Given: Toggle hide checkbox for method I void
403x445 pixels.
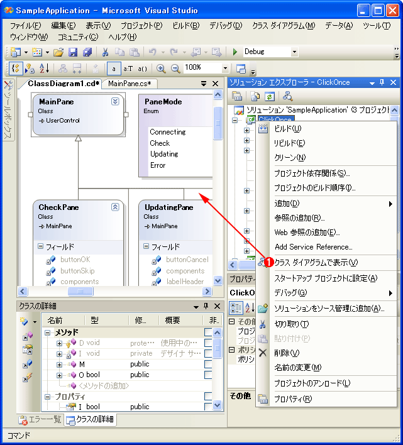Looking at the screenshot, I should click(x=208, y=353).
